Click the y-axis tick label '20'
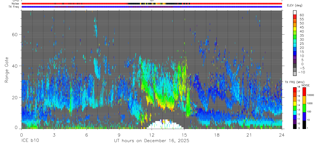 pyautogui.click(x=15, y=97)
